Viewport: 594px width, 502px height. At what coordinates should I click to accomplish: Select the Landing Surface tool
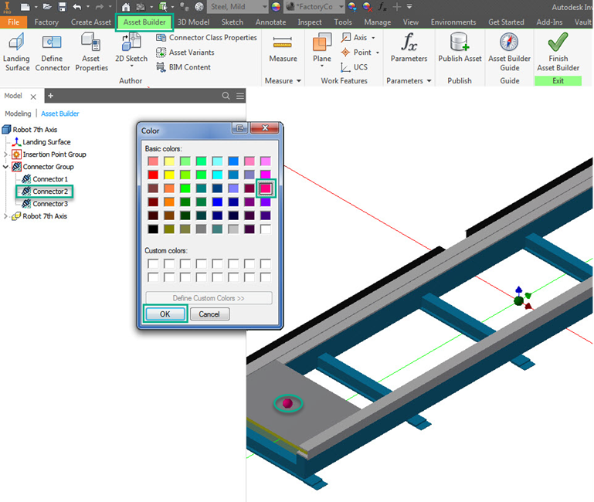16,53
